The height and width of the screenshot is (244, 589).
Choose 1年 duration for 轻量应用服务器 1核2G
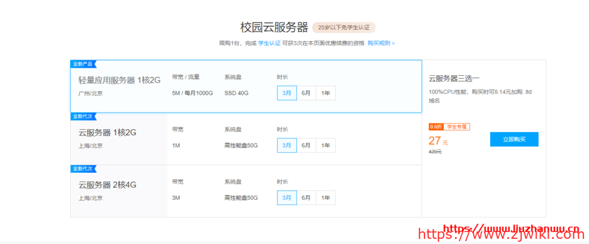point(326,93)
